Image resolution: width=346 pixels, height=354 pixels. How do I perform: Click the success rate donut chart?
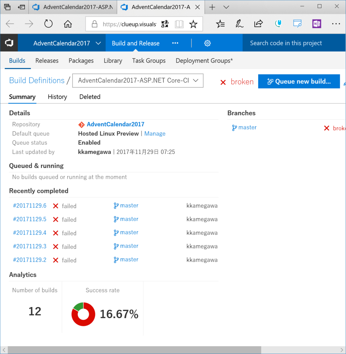[83, 314]
